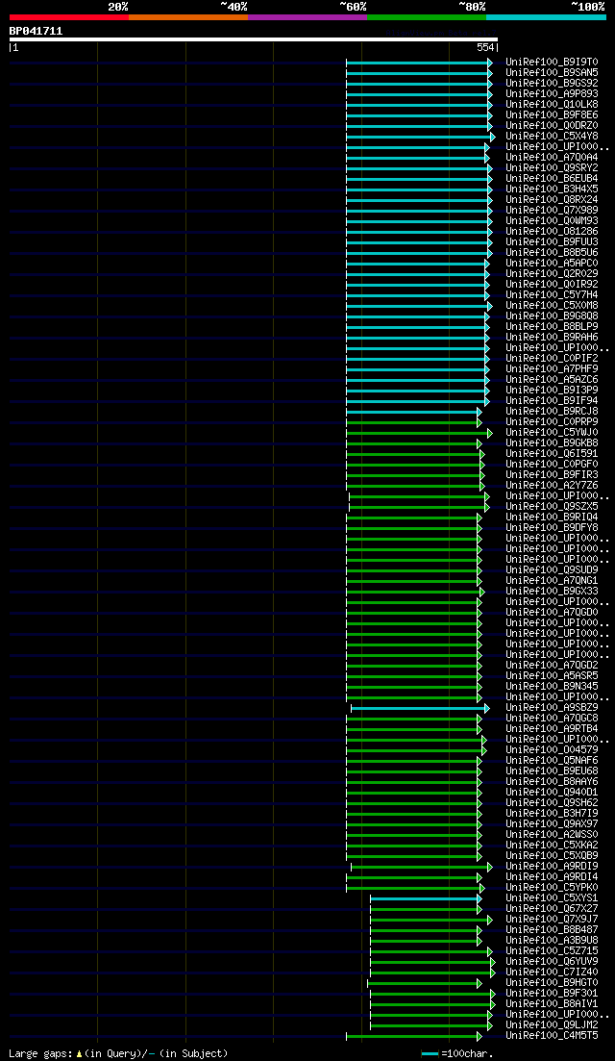The height and width of the screenshot is (1061, 615).
Task: Select the UniRef100_B9RCJ8 label
Action: pos(552,411)
